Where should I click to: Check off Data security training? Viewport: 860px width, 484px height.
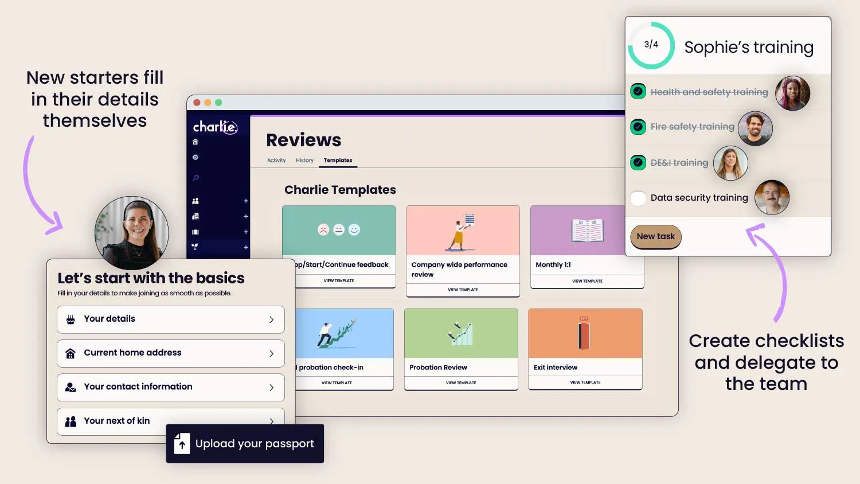[638, 198]
